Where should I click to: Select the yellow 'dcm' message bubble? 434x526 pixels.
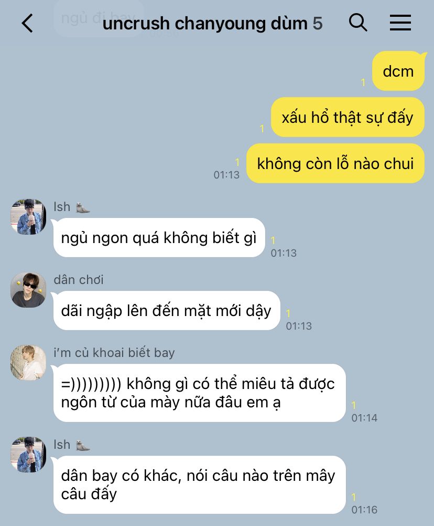(x=398, y=71)
